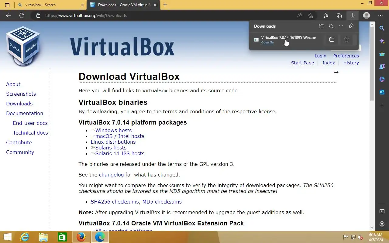Add a sidebar app with plus icon
The image size is (389, 243).
(x=382, y=106)
